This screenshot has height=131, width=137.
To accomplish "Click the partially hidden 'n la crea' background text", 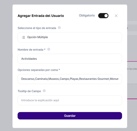I will tap(132, 69).
